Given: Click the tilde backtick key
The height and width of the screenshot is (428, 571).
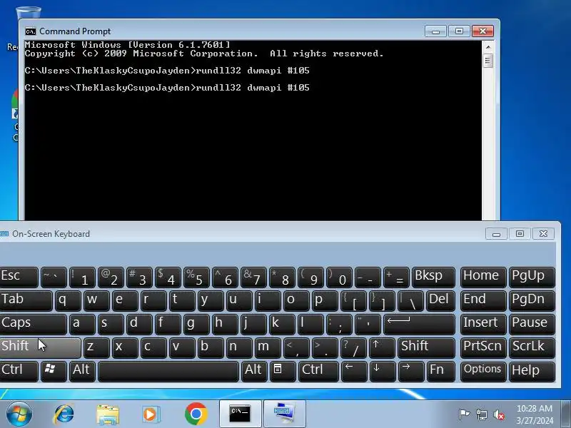Looking at the screenshot, I should click(x=54, y=277).
